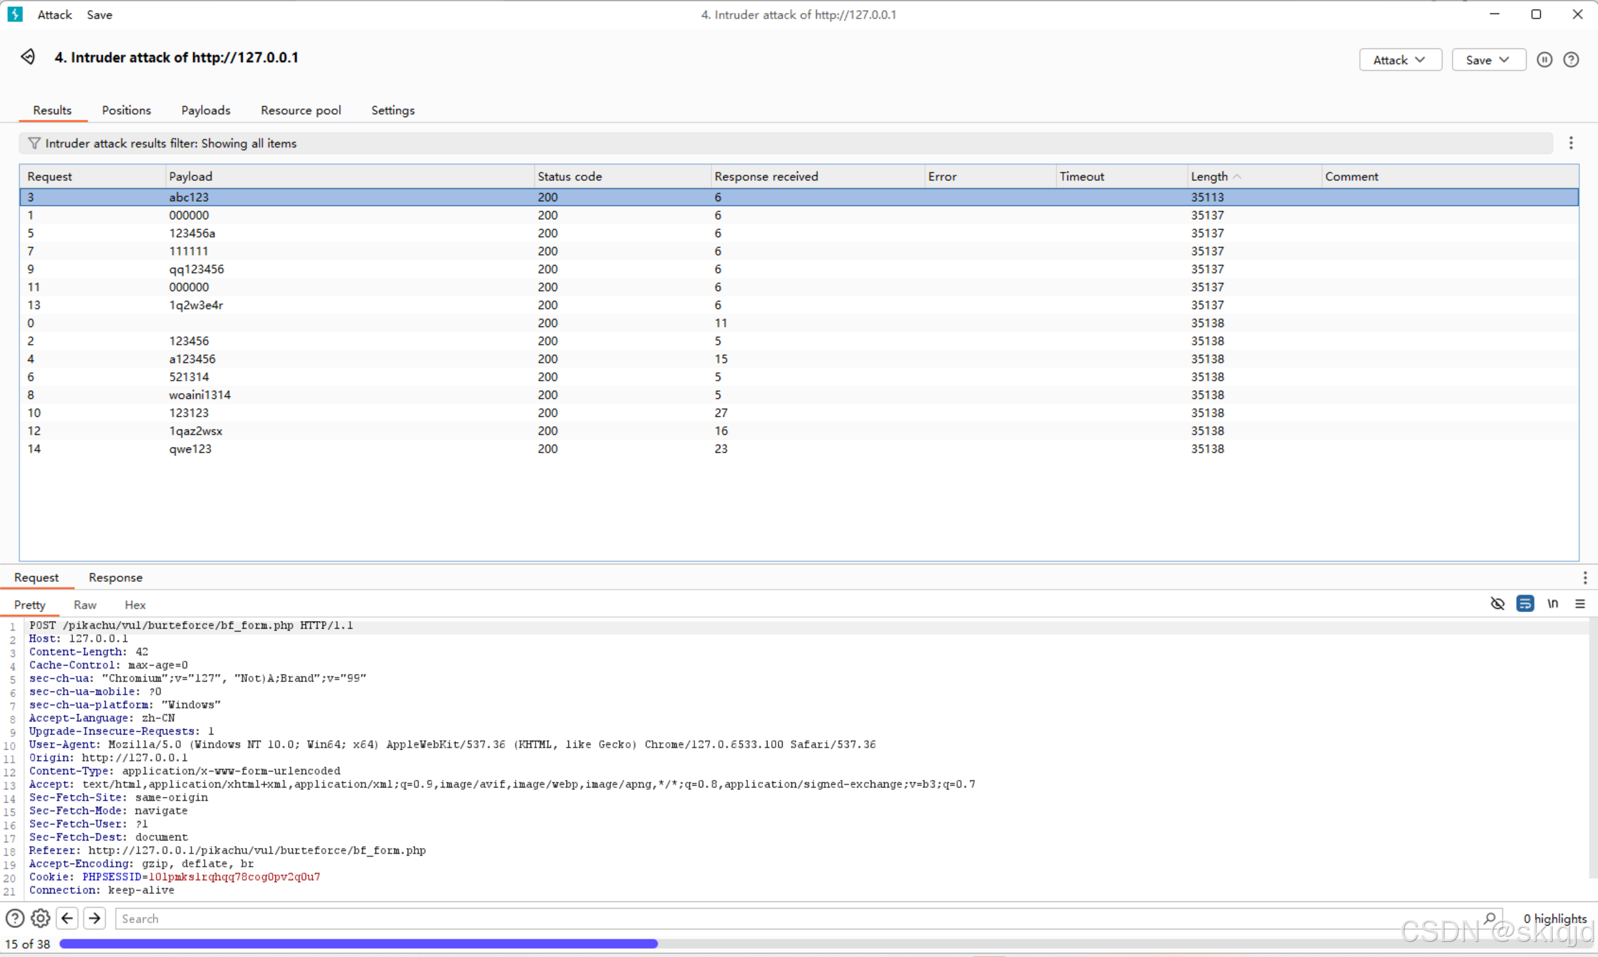
Task: Go to previous search match arrow
Action: (x=67, y=919)
